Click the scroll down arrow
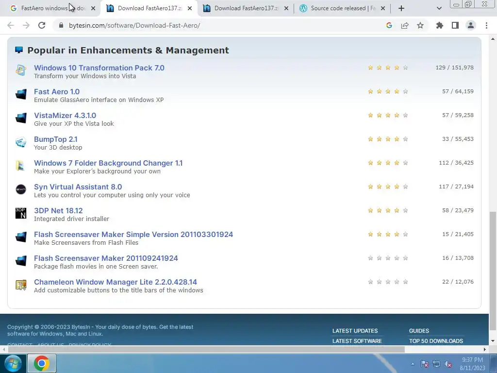 coord(493,341)
